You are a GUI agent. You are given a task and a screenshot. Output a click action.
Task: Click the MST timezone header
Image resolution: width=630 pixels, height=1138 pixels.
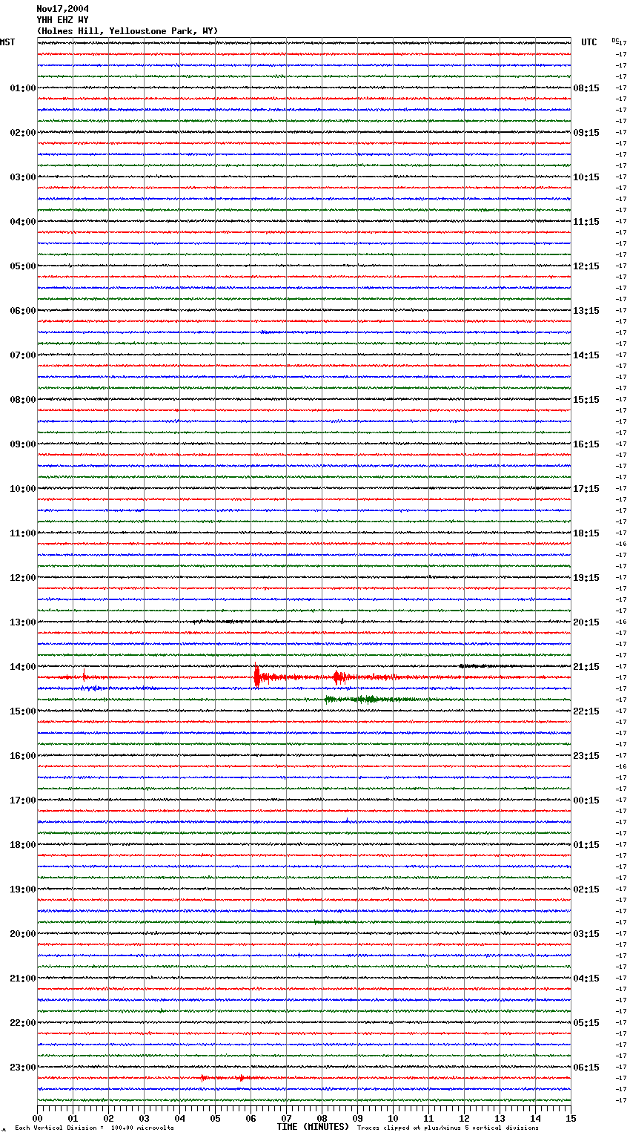point(7,42)
